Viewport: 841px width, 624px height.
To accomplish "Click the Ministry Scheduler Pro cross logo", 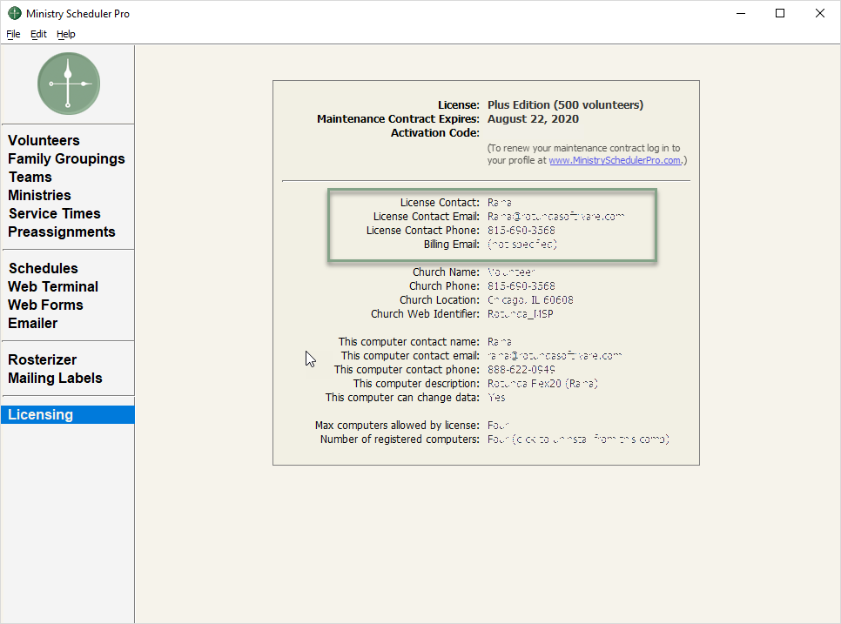I will click(68, 84).
